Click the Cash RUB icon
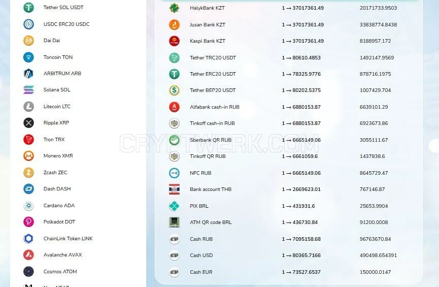The image size is (439, 287). [174, 239]
